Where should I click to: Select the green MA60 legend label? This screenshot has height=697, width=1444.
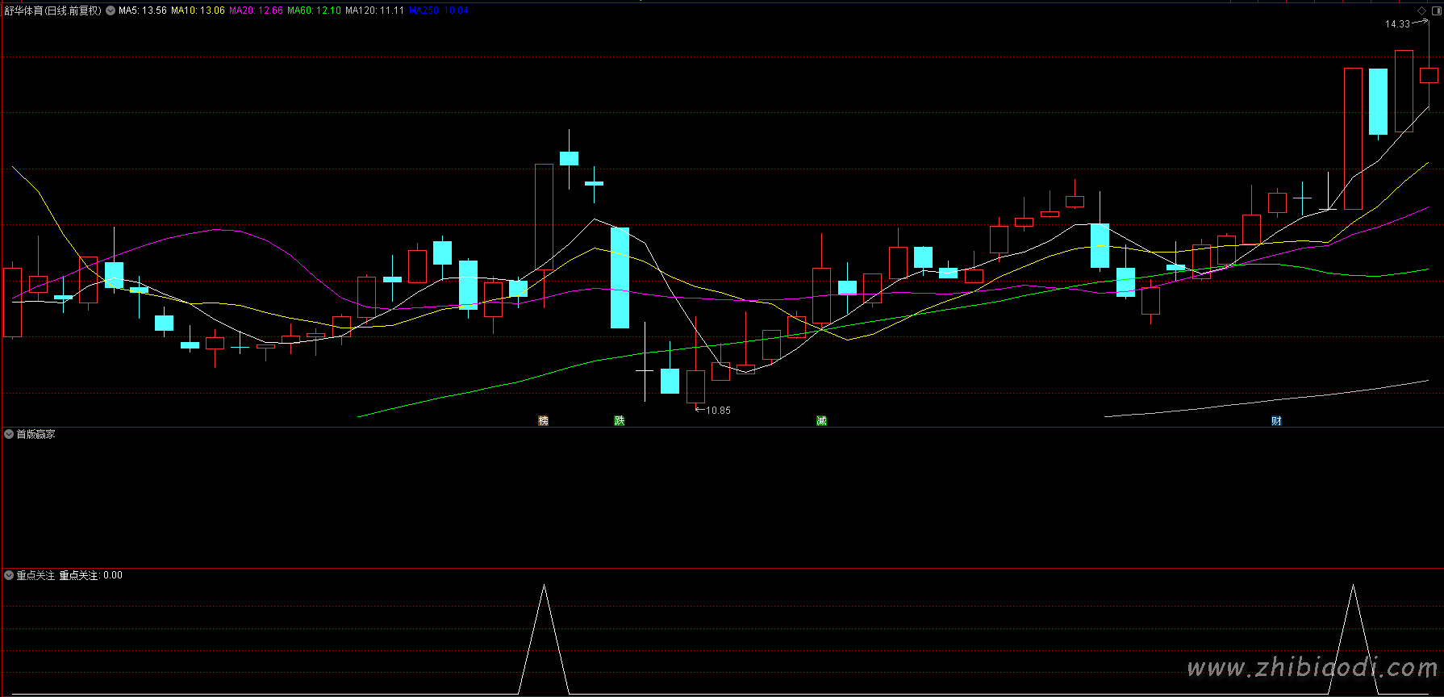pos(314,10)
